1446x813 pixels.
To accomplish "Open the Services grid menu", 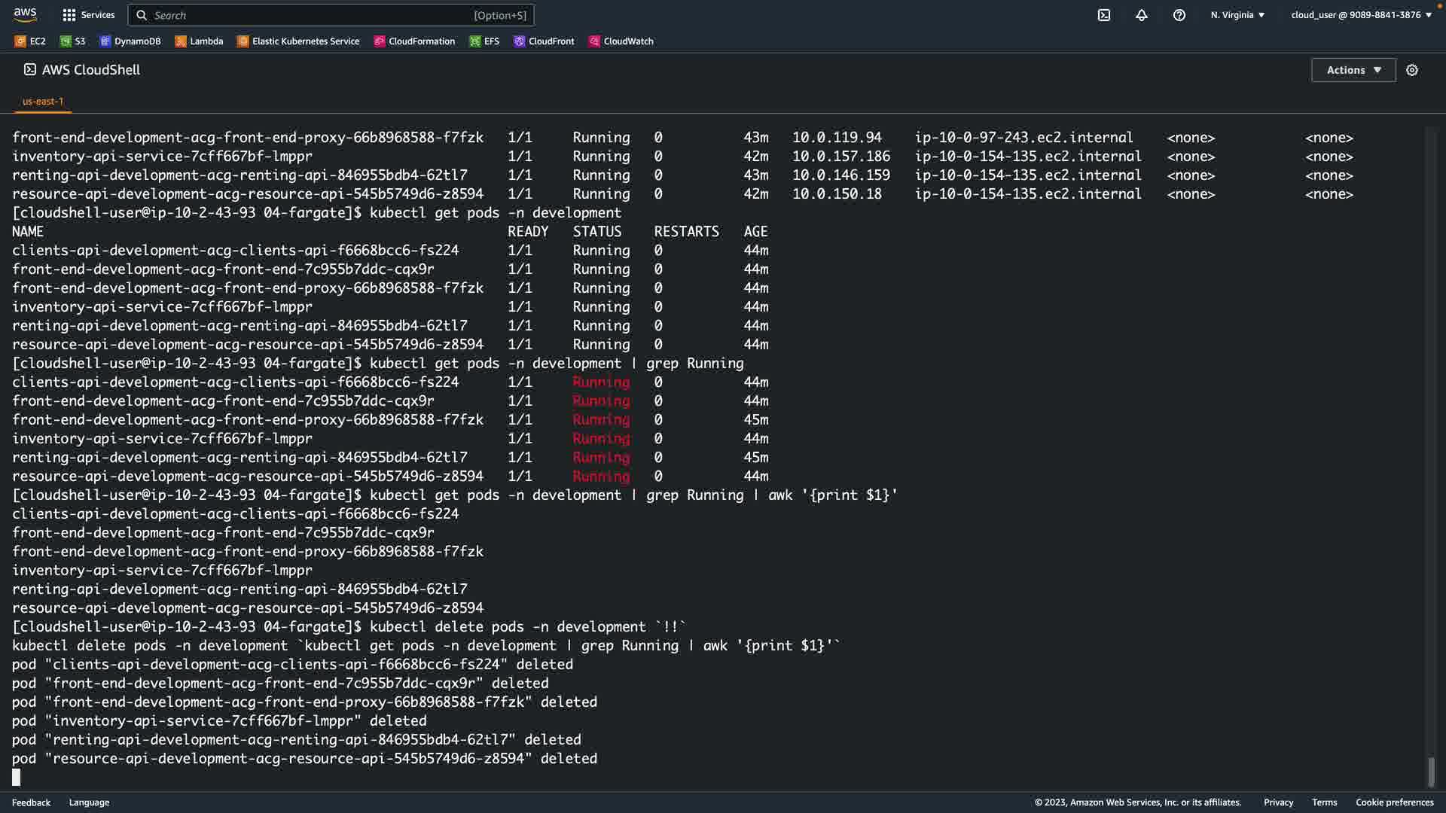I will click(88, 15).
